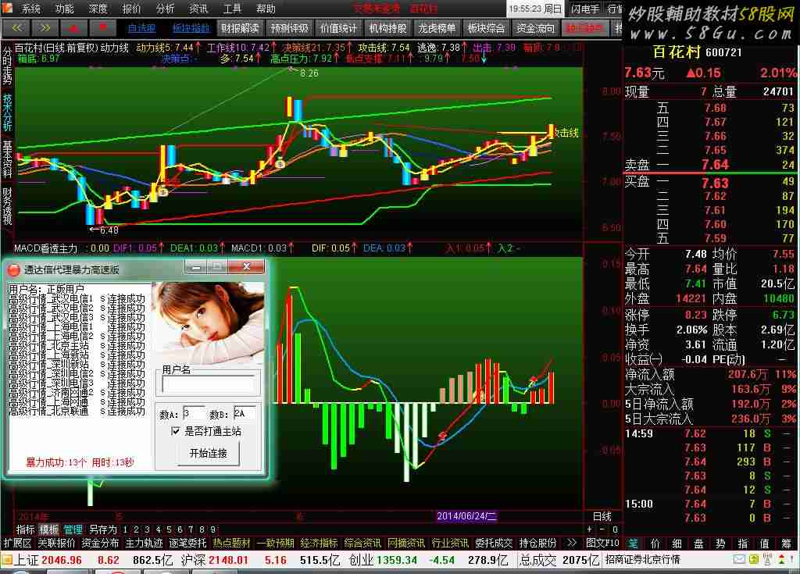Click the 数A input field
The width and height of the screenshot is (800, 574).
click(194, 413)
